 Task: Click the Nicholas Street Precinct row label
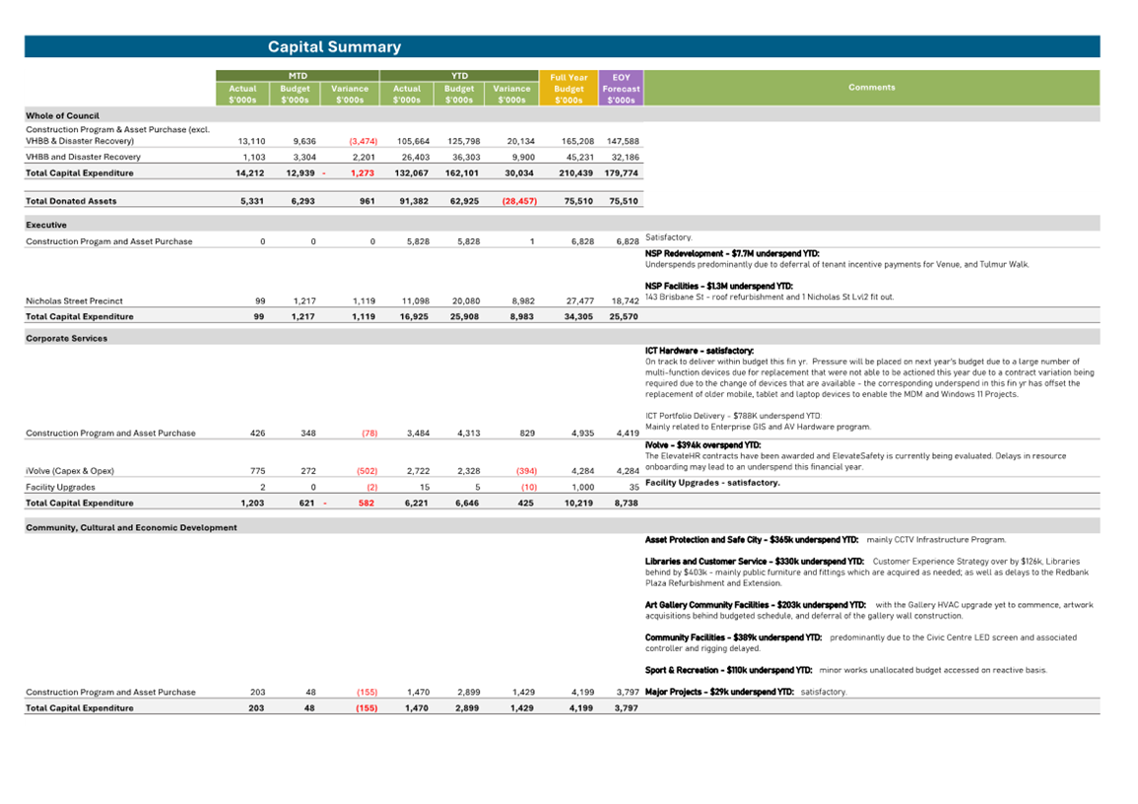(x=74, y=301)
